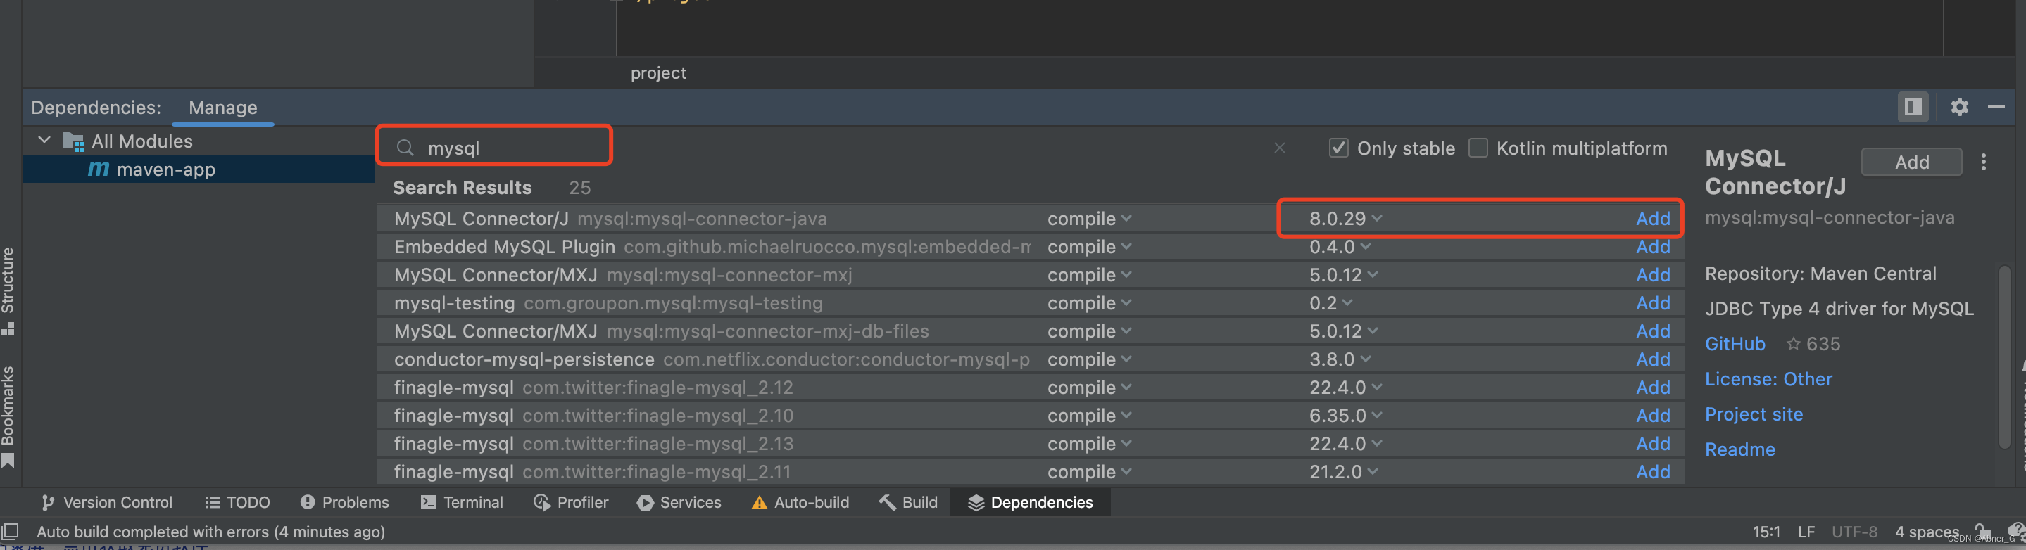Open the Readme link

point(1739,449)
